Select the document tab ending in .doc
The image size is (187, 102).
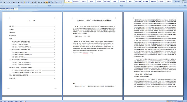coord(9,9)
